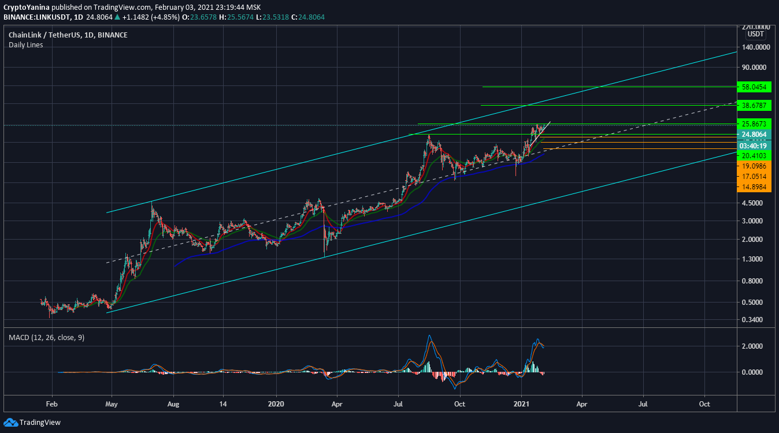Select the 38.6787 green price label

(x=755, y=106)
